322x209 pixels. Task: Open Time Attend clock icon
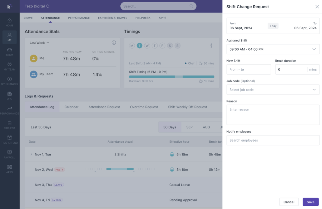[x=9, y=138]
